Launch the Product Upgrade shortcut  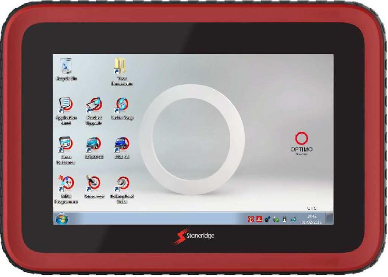[x=94, y=111]
